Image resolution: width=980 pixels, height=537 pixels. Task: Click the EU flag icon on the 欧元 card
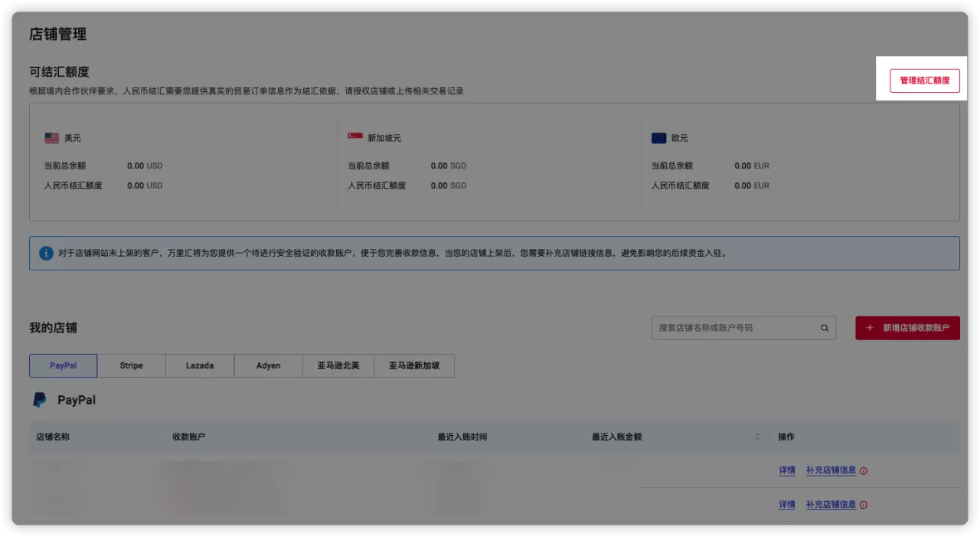pyautogui.click(x=658, y=138)
